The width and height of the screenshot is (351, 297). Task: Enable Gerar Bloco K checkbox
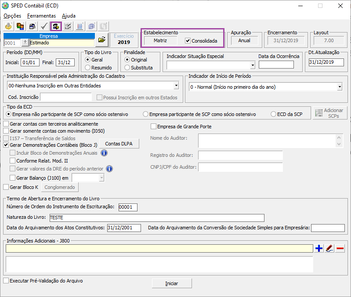(x=6, y=187)
